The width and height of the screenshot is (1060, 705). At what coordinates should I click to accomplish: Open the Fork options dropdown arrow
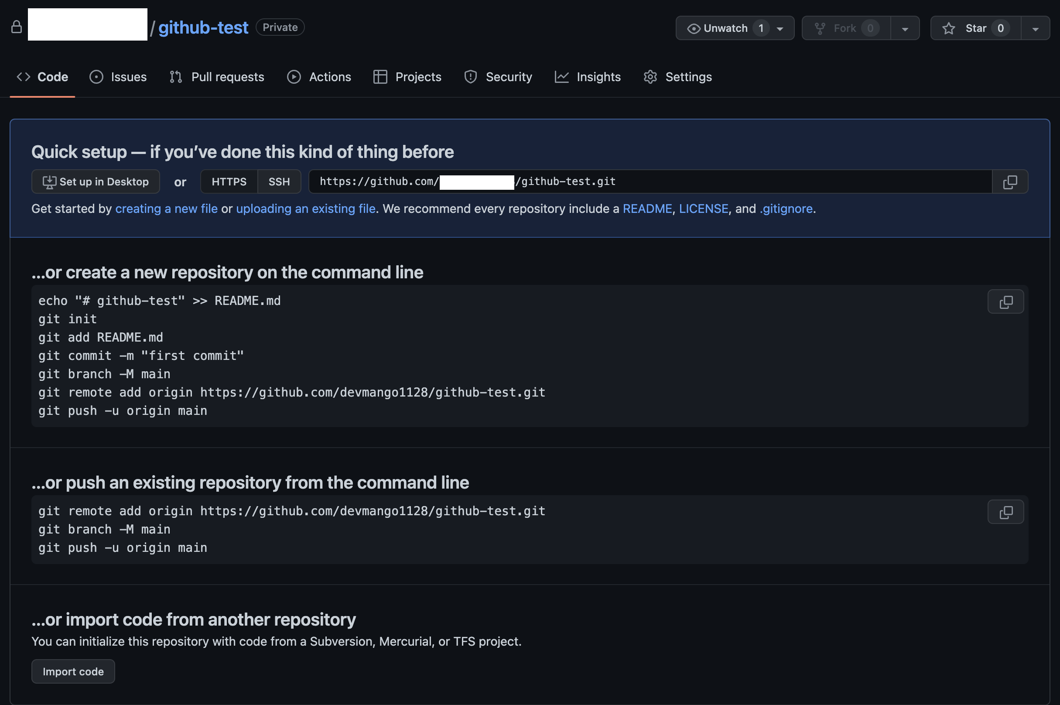pos(904,28)
